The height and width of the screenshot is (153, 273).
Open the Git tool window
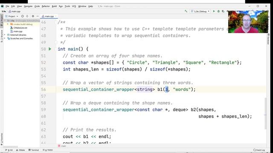9,150
